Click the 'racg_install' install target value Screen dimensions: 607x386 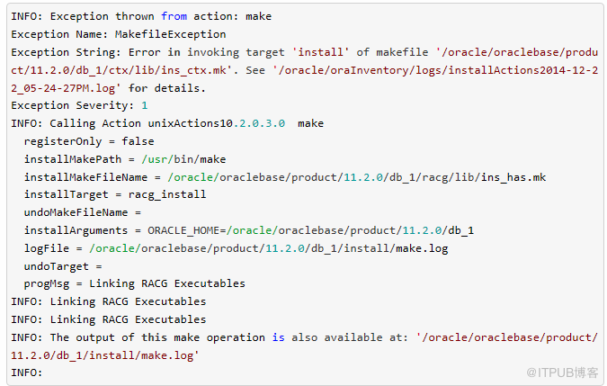pyautogui.click(x=167, y=194)
